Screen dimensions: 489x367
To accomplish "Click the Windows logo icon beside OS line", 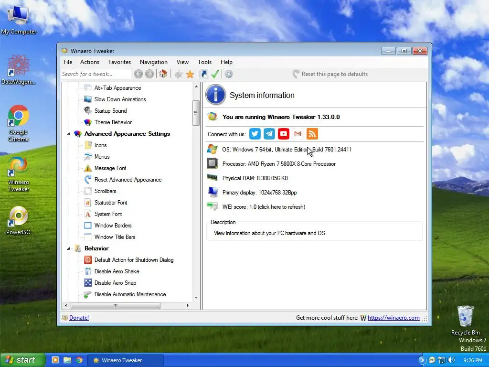I will tap(213, 149).
